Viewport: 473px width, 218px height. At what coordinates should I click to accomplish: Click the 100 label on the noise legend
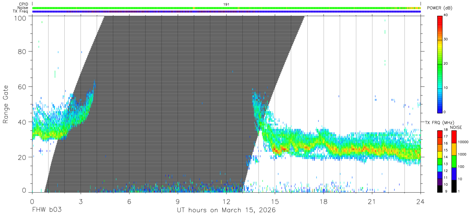[x=461, y=166]
